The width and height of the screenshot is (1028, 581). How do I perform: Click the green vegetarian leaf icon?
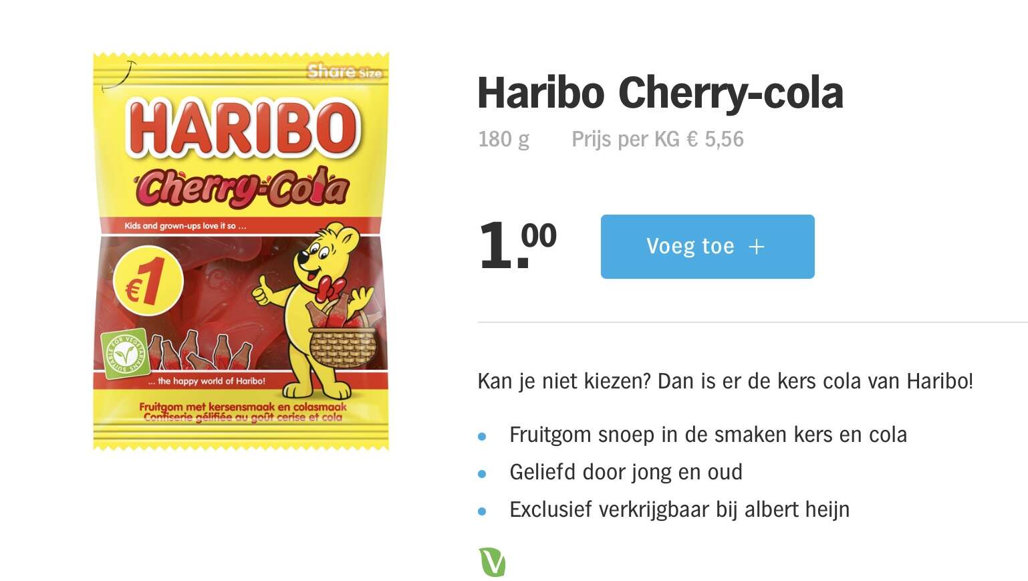tap(492, 562)
